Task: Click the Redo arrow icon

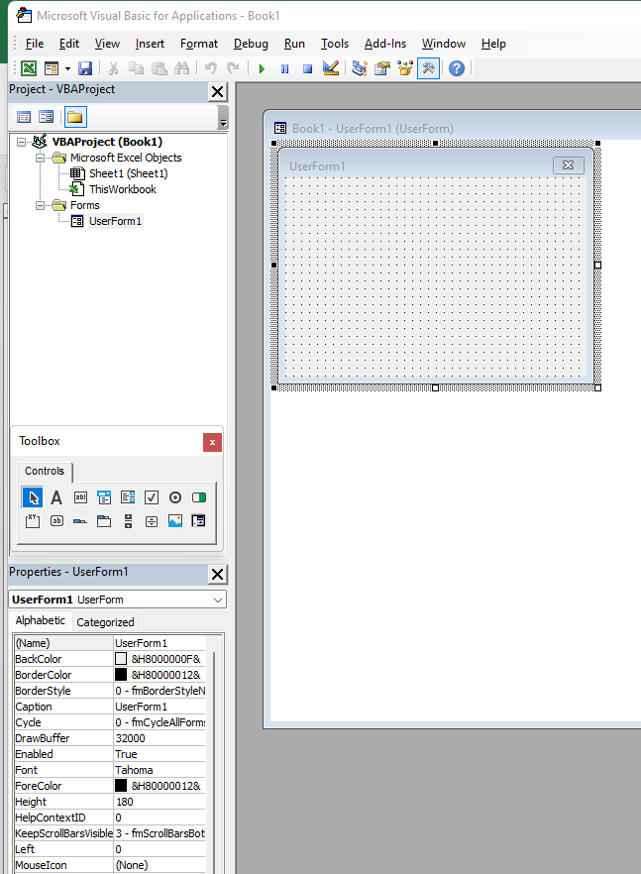Action: point(233,68)
